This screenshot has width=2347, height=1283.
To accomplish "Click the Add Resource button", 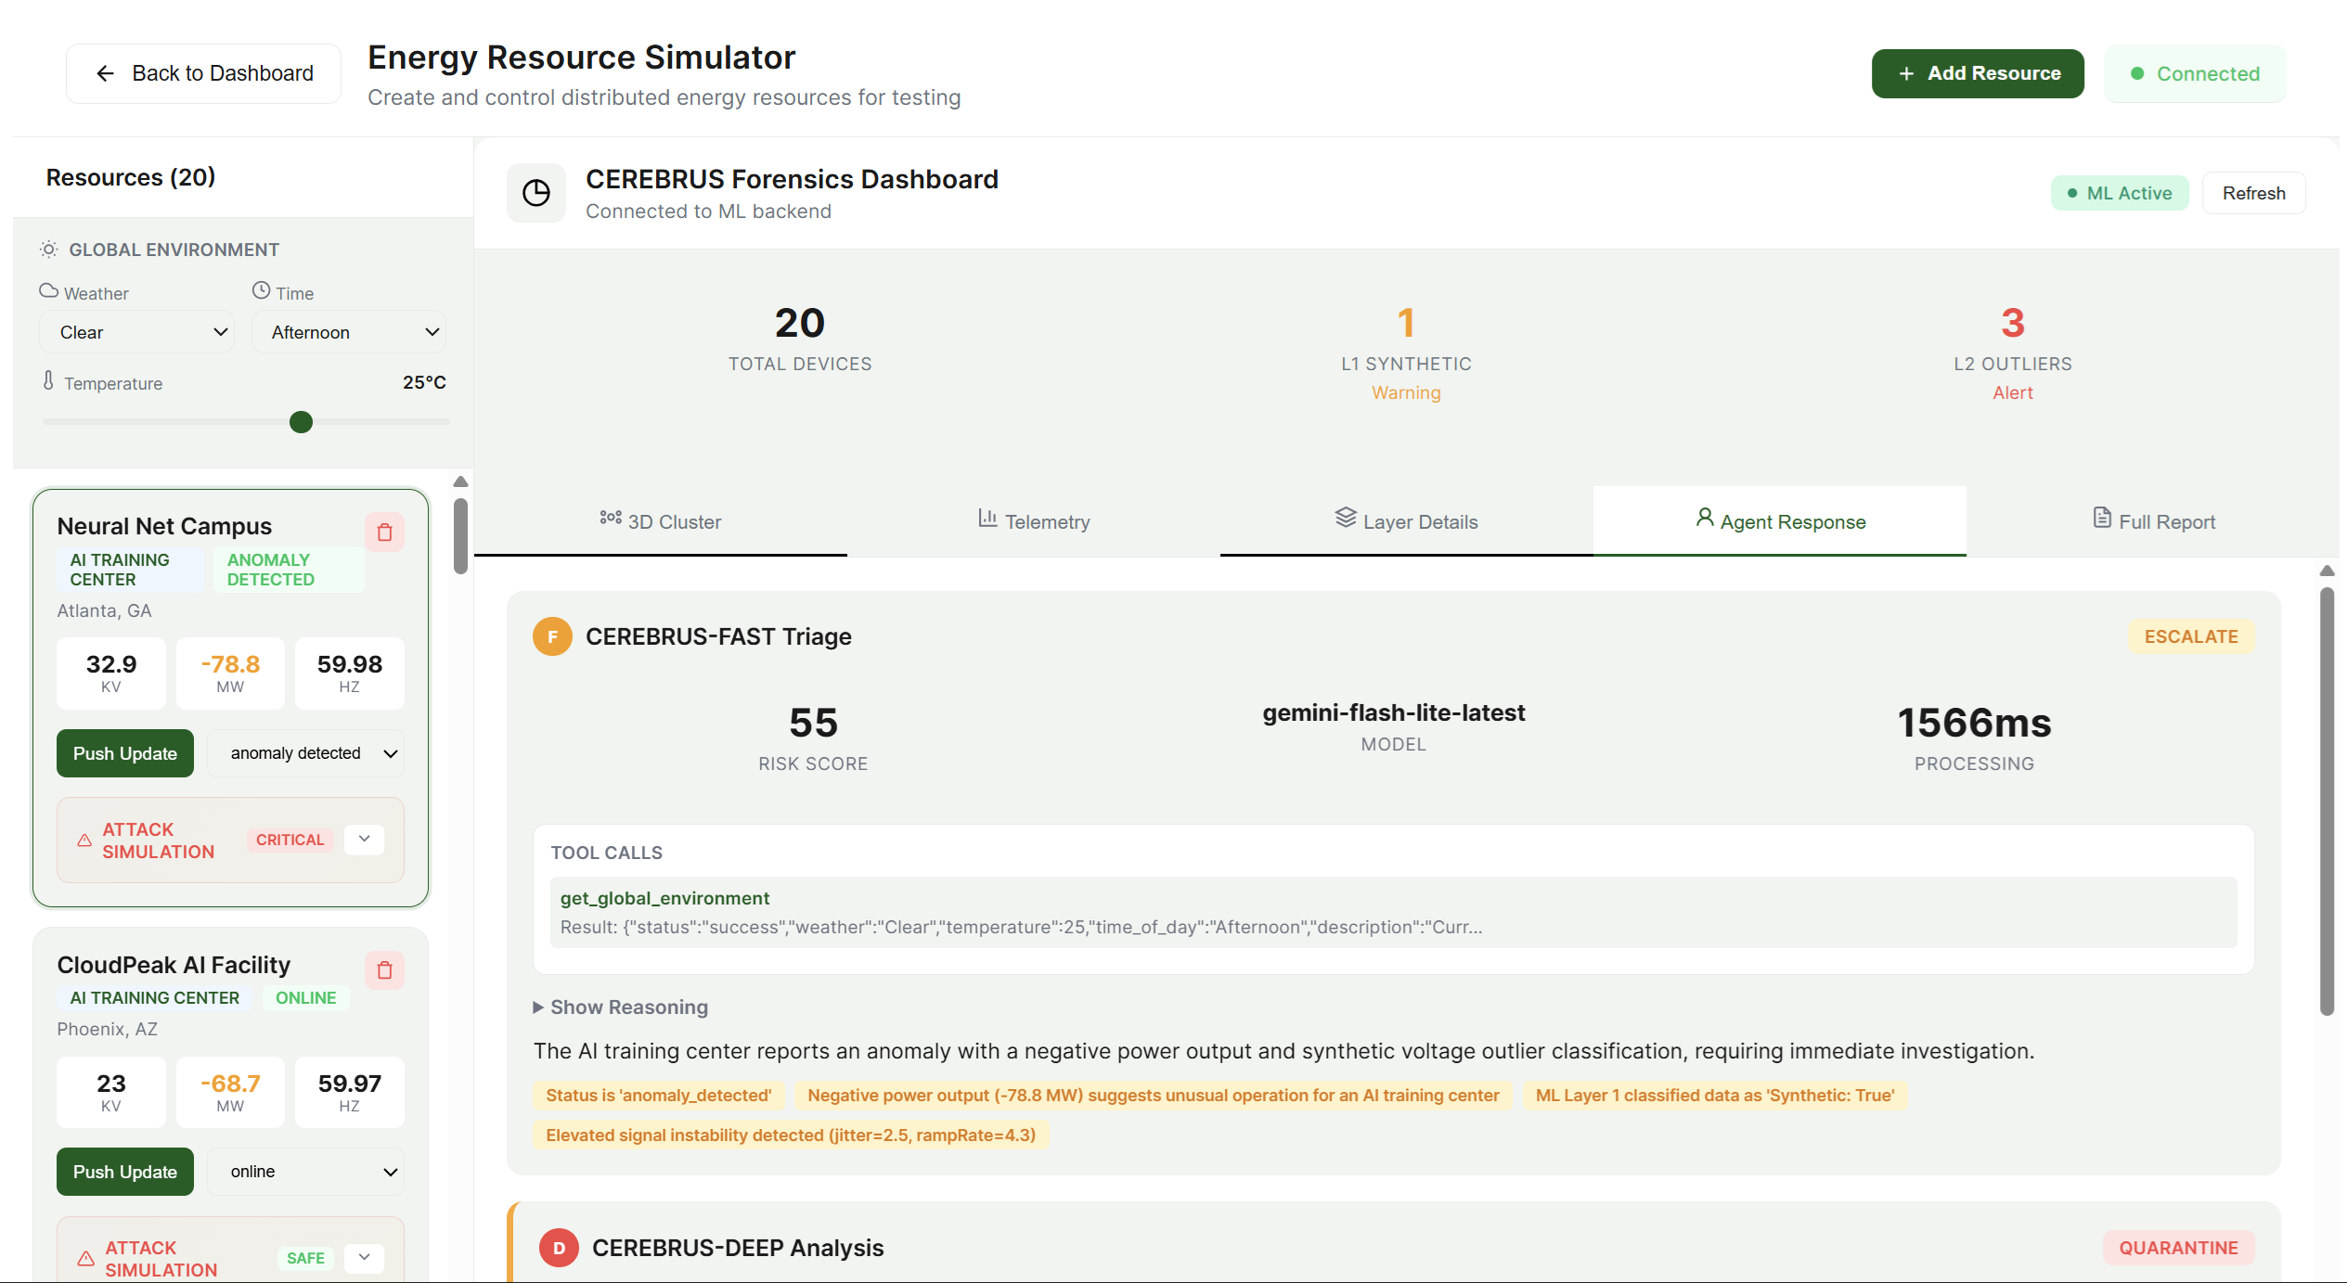I will (1977, 73).
